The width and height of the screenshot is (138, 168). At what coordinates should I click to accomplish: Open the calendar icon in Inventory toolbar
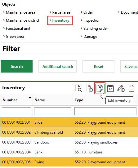click(110, 88)
